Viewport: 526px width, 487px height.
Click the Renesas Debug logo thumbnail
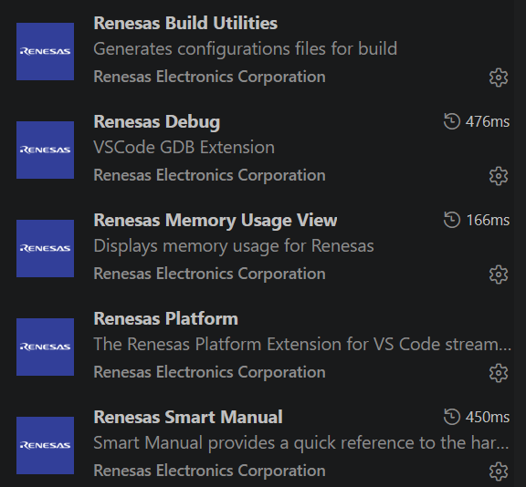(46, 150)
